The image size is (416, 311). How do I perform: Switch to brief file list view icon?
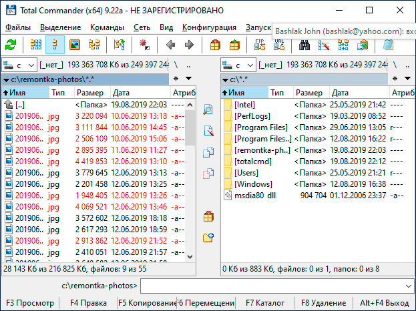36,45
